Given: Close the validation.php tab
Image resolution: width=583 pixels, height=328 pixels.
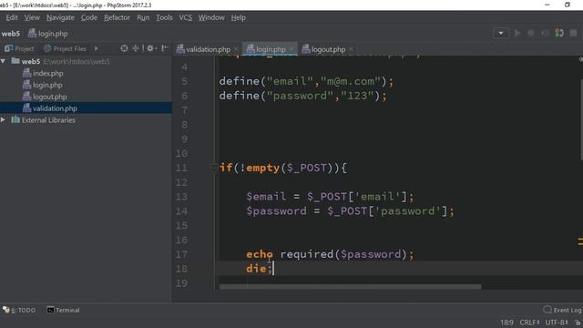Looking at the screenshot, I should point(236,49).
